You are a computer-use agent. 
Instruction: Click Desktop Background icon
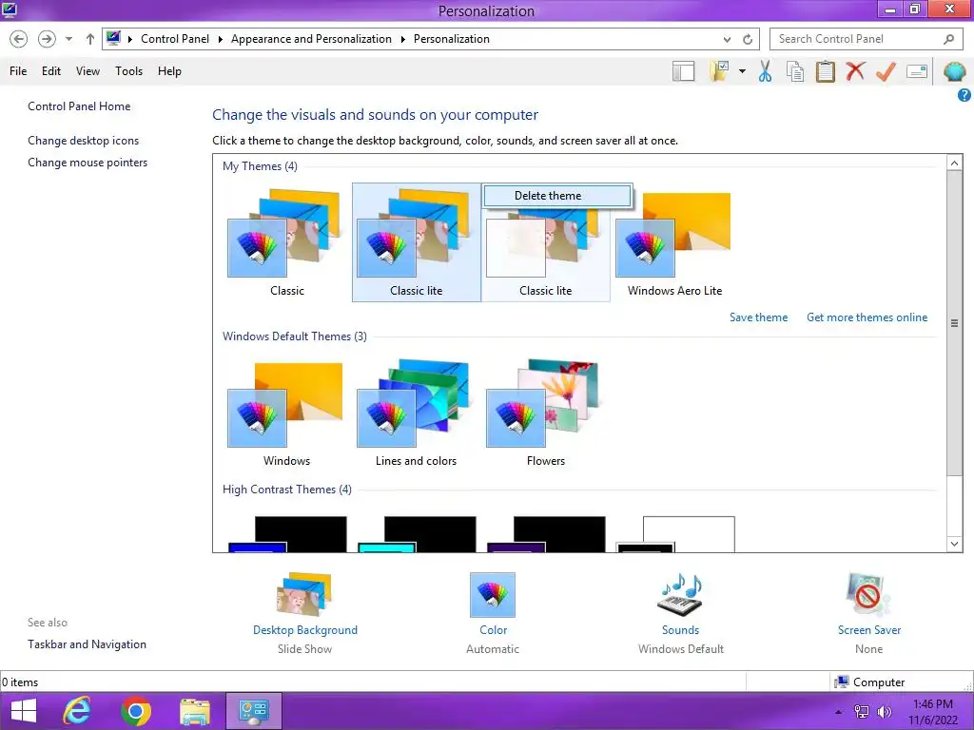(x=304, y=595)
